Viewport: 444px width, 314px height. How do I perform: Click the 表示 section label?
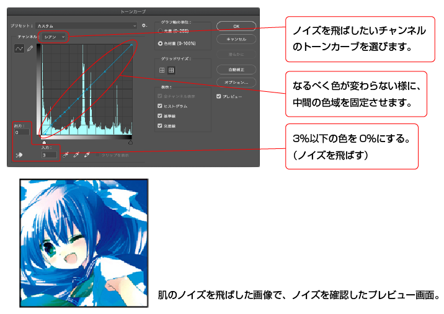coord(166,87)
